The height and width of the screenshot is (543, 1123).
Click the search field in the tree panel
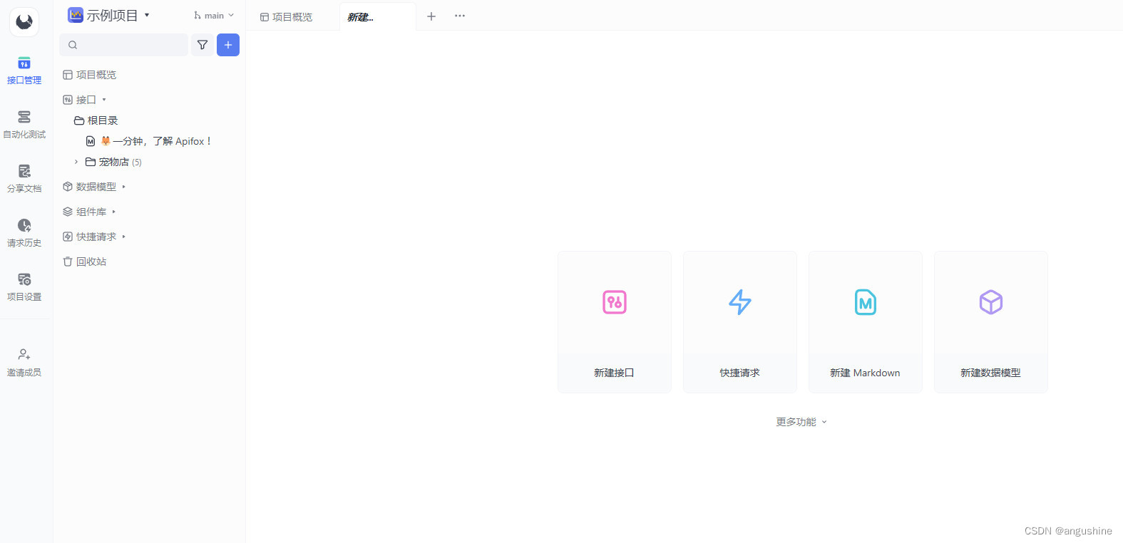point(124,45)
